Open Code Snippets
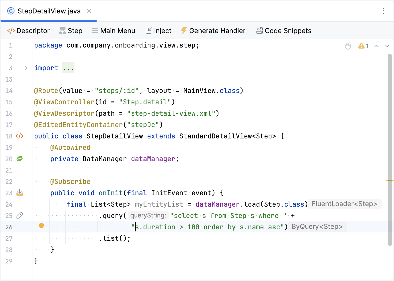 [284, 30]
